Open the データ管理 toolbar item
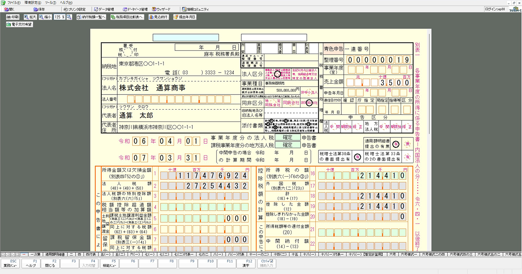522x274 pixels. coord(104,9)
